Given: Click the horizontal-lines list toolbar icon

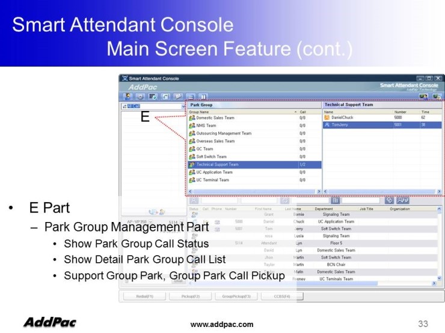Looking at the screenshot, I should click(191, 97).
